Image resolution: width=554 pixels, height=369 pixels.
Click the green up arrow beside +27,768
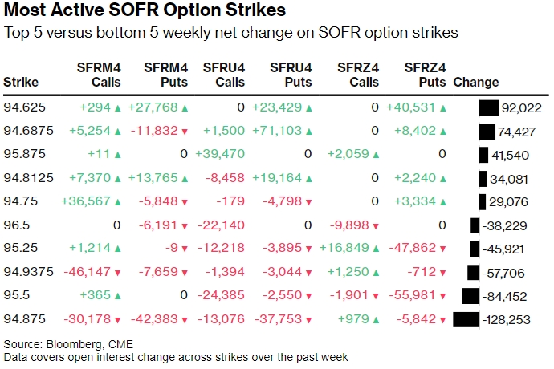tap(185, 107)
